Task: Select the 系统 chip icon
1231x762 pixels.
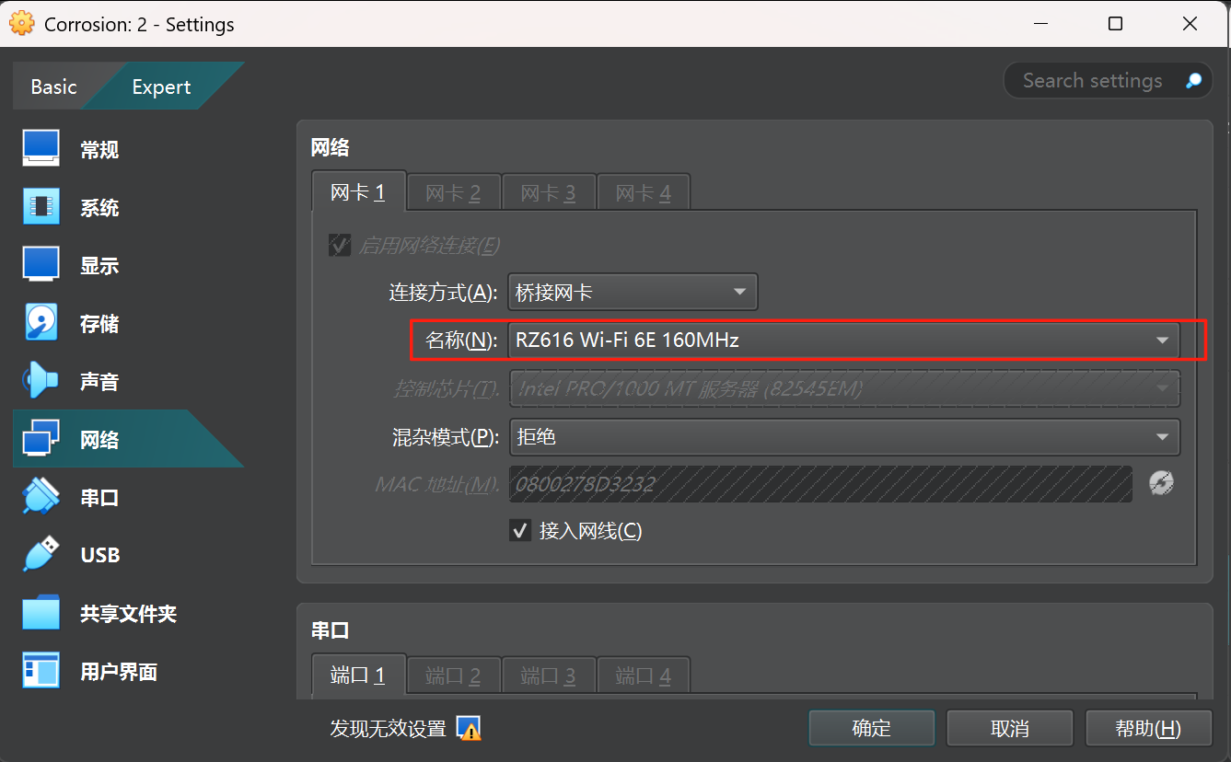Action: [41, 208]
